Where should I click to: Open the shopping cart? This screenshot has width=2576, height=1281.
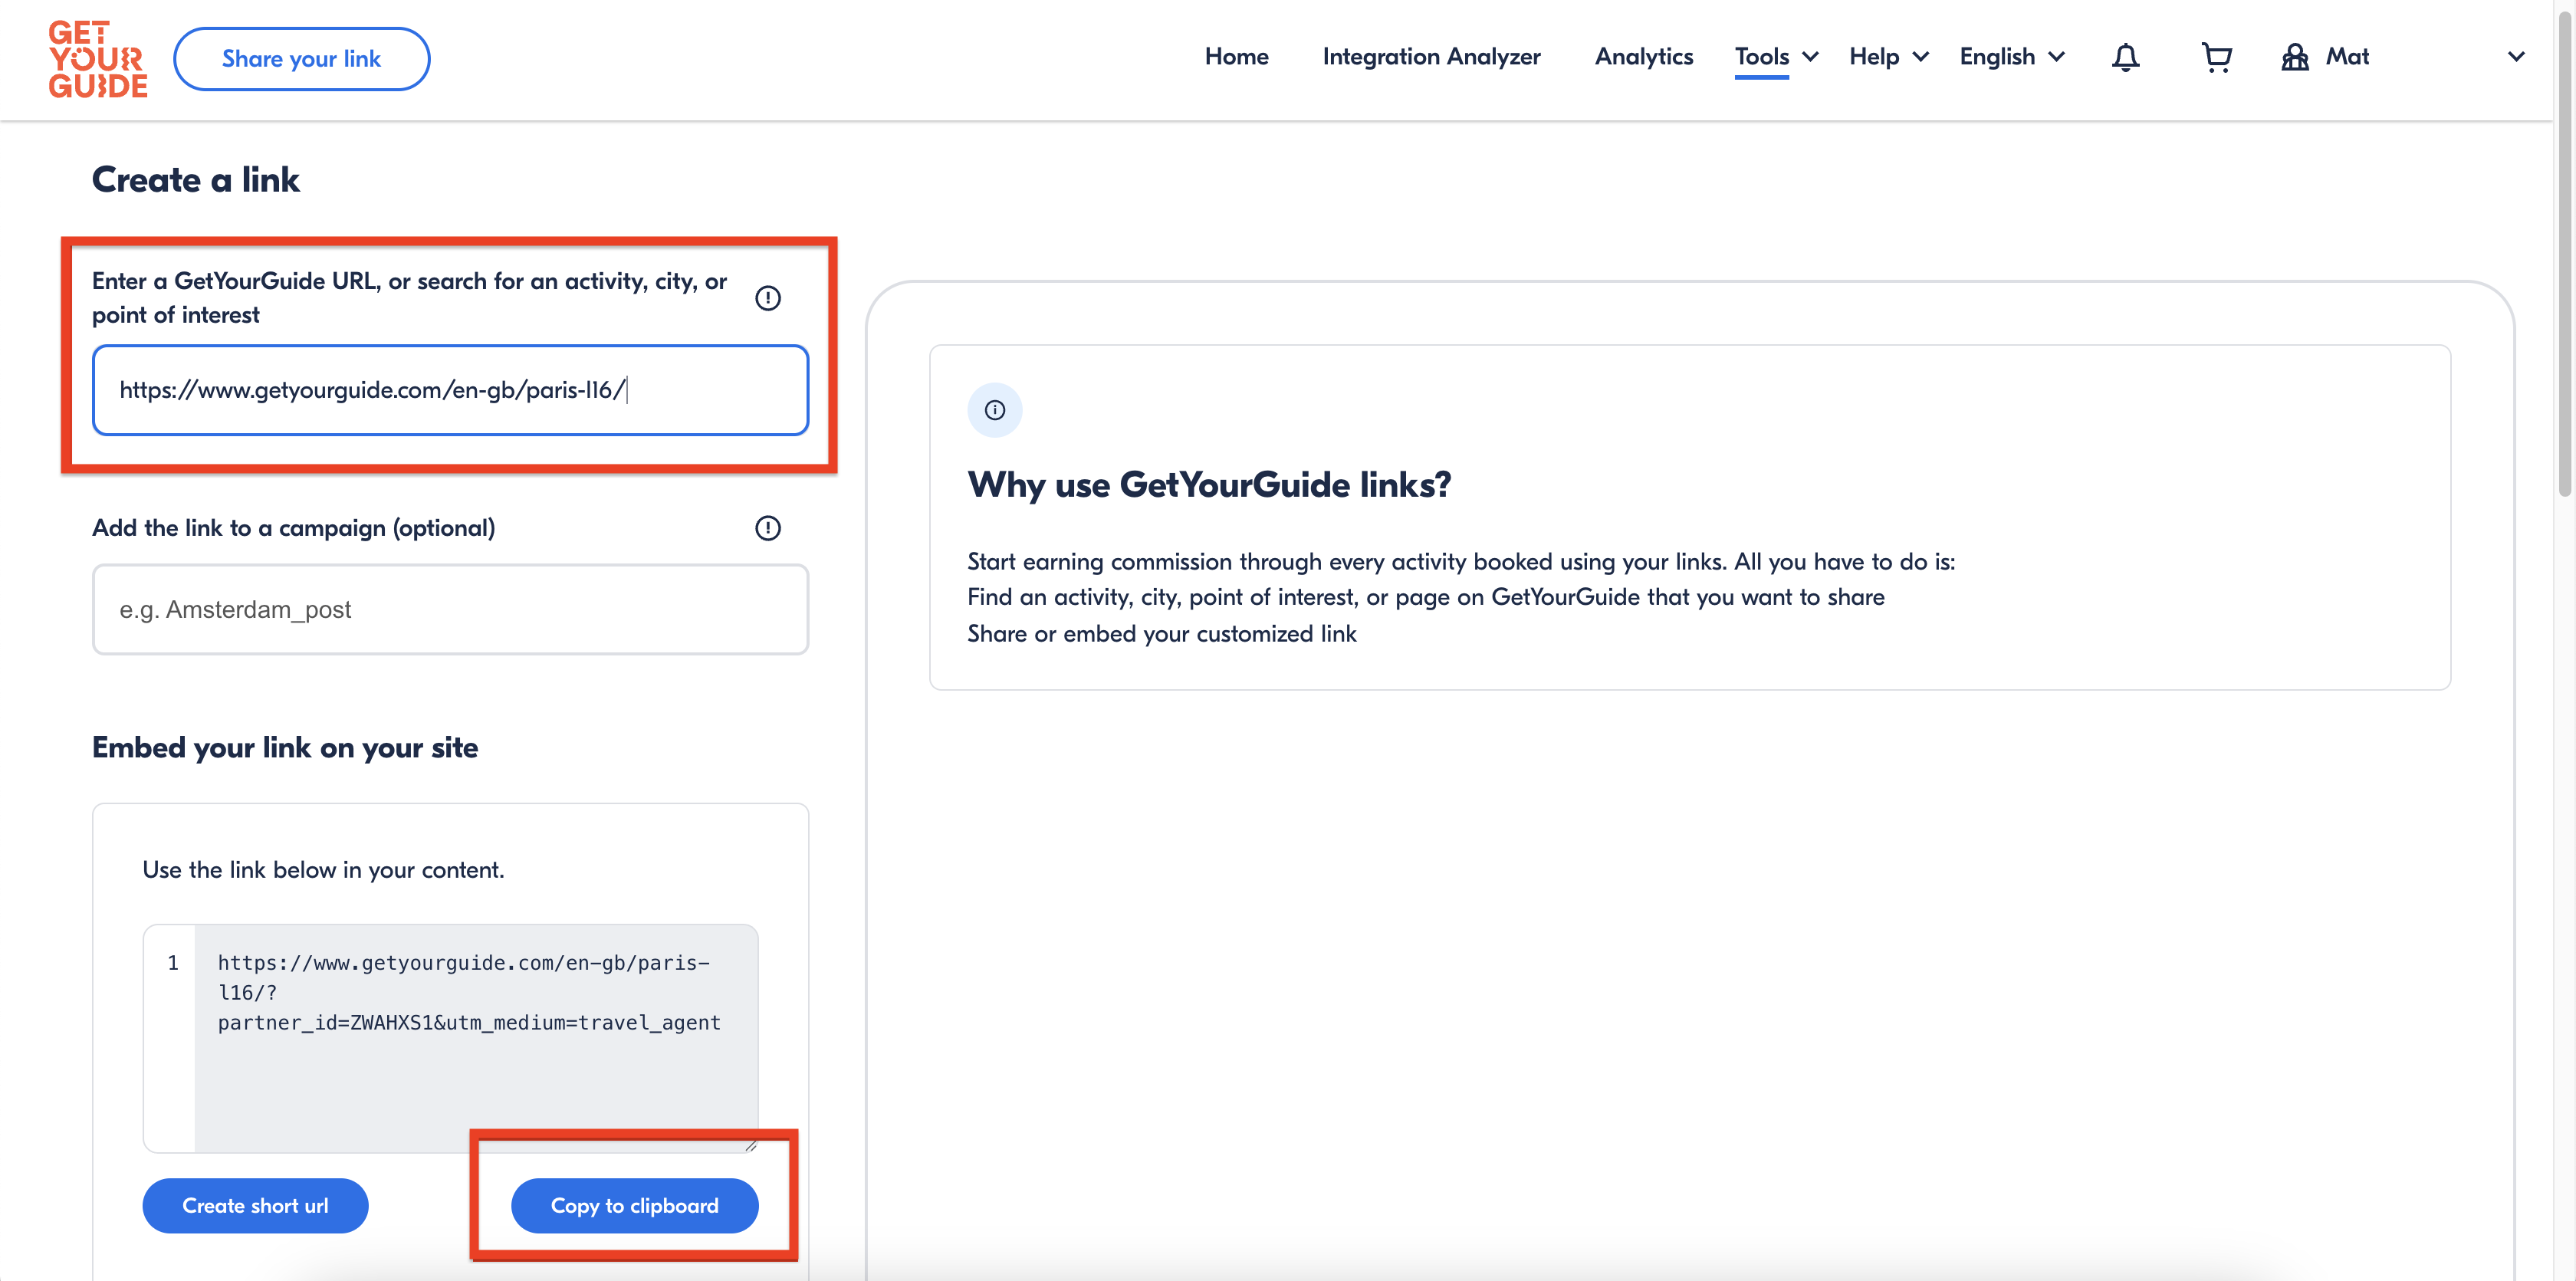(x=2216, y=58)
